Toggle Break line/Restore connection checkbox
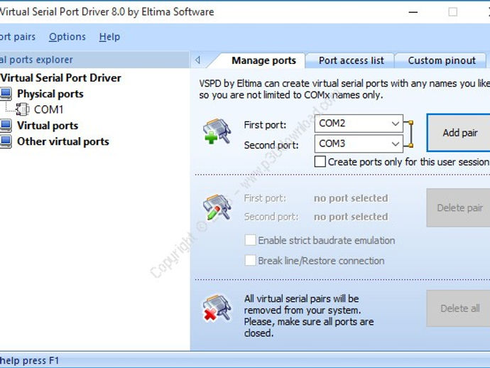The width and height of the screenshot is (490, 368). click(250, 261)
